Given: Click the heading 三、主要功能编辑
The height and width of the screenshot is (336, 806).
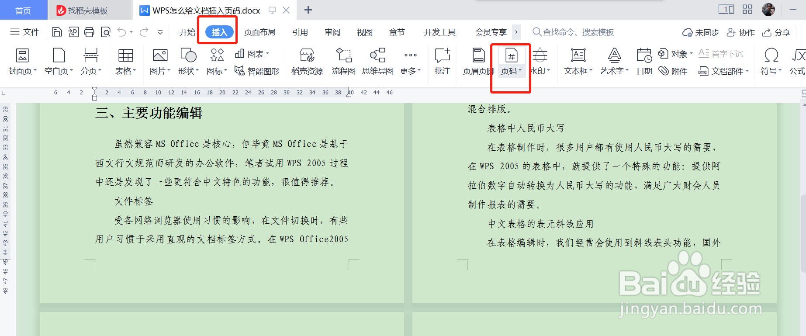Looking at the screenshot, I should pos(149,113).
